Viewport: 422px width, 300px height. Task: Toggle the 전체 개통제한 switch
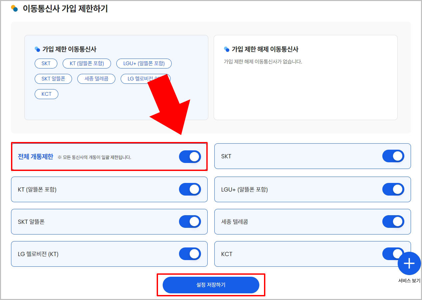(190, 157)
